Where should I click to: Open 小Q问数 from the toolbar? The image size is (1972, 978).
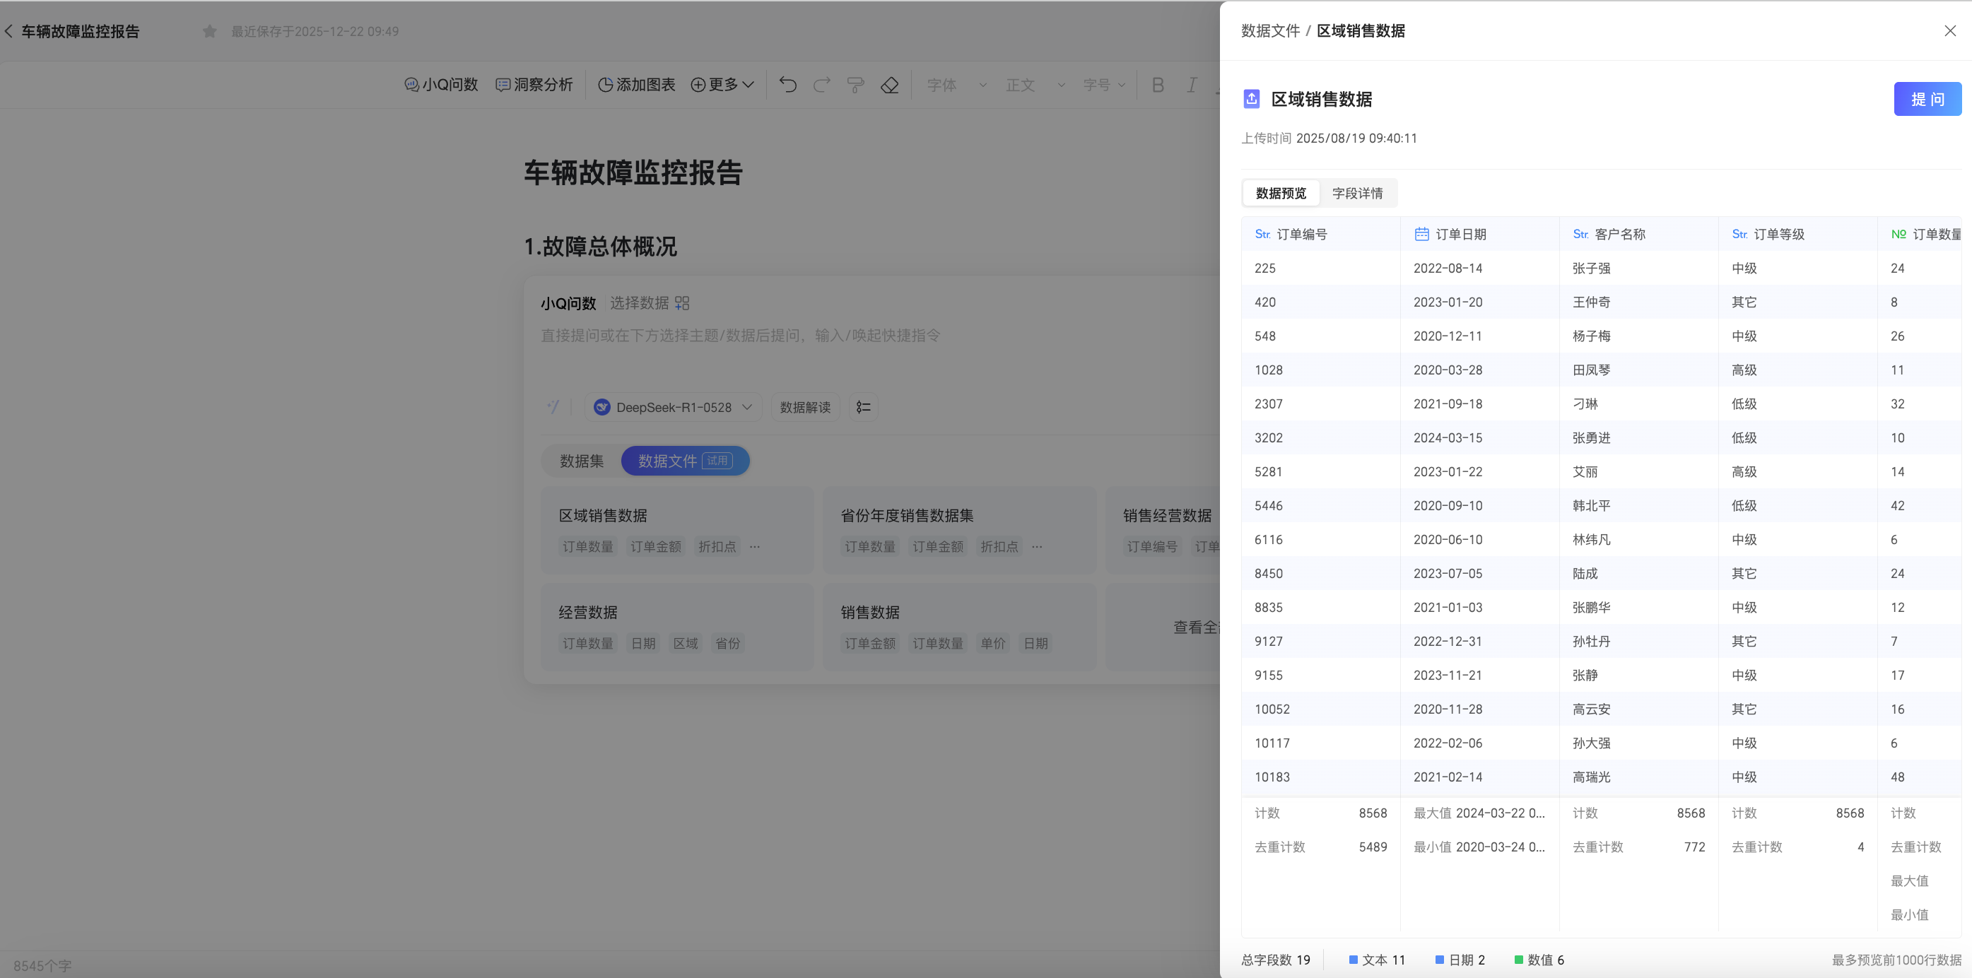point(441,85)
